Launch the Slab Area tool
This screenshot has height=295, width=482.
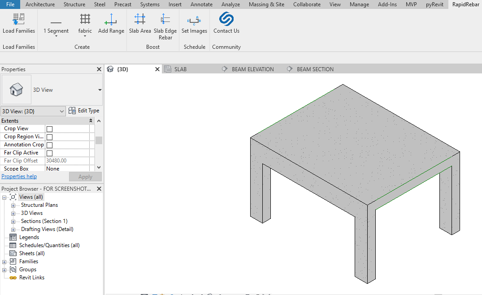tap(140, 19)
